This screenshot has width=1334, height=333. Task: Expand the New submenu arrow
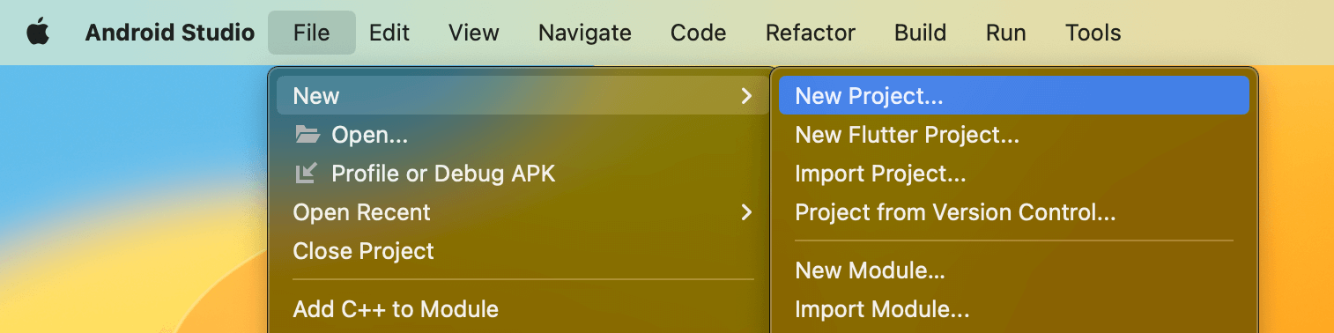click(746, 96)
